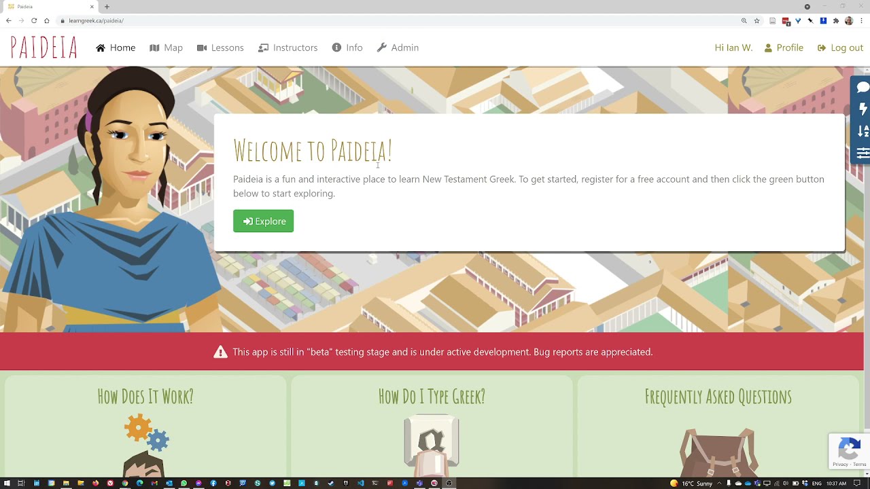Open the How Do I Type Greek heading
This screenshot has height=489, width=870.
432,397
